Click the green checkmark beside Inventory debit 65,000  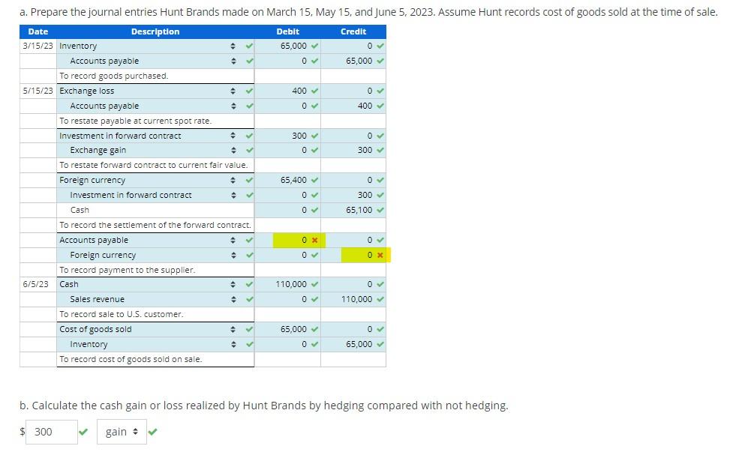pyautogui.click(x=313, y=46)
